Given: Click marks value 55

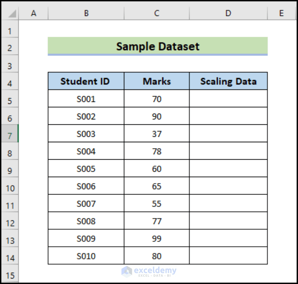Looking at the screenshot, I should 157,203.
